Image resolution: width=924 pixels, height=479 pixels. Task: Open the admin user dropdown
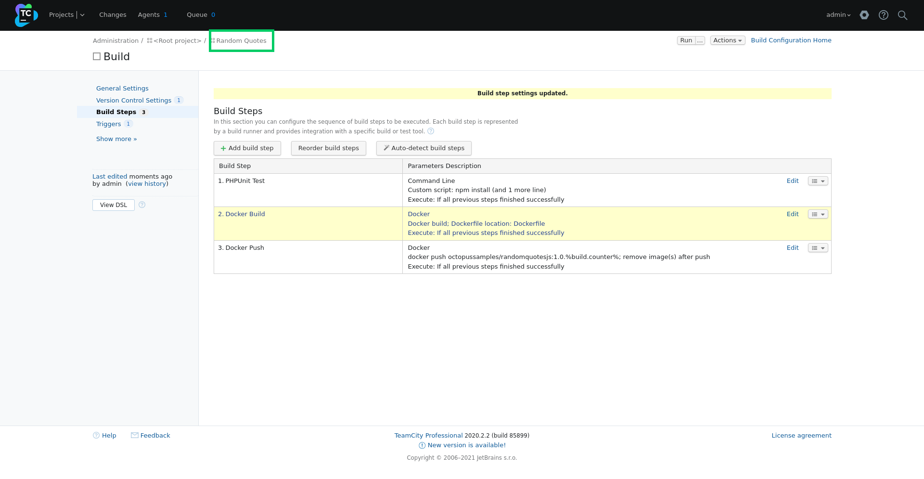coord(838,15)
